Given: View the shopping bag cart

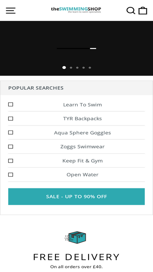Looking at the screenshot, I should [143, 11].
